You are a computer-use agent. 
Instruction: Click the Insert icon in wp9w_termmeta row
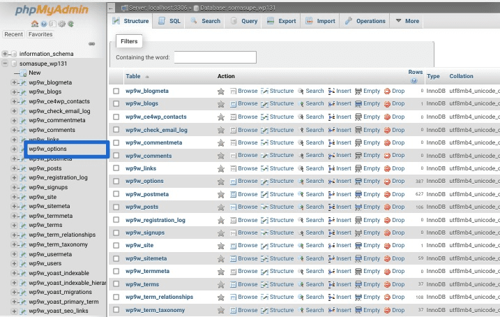click(331, 272)
